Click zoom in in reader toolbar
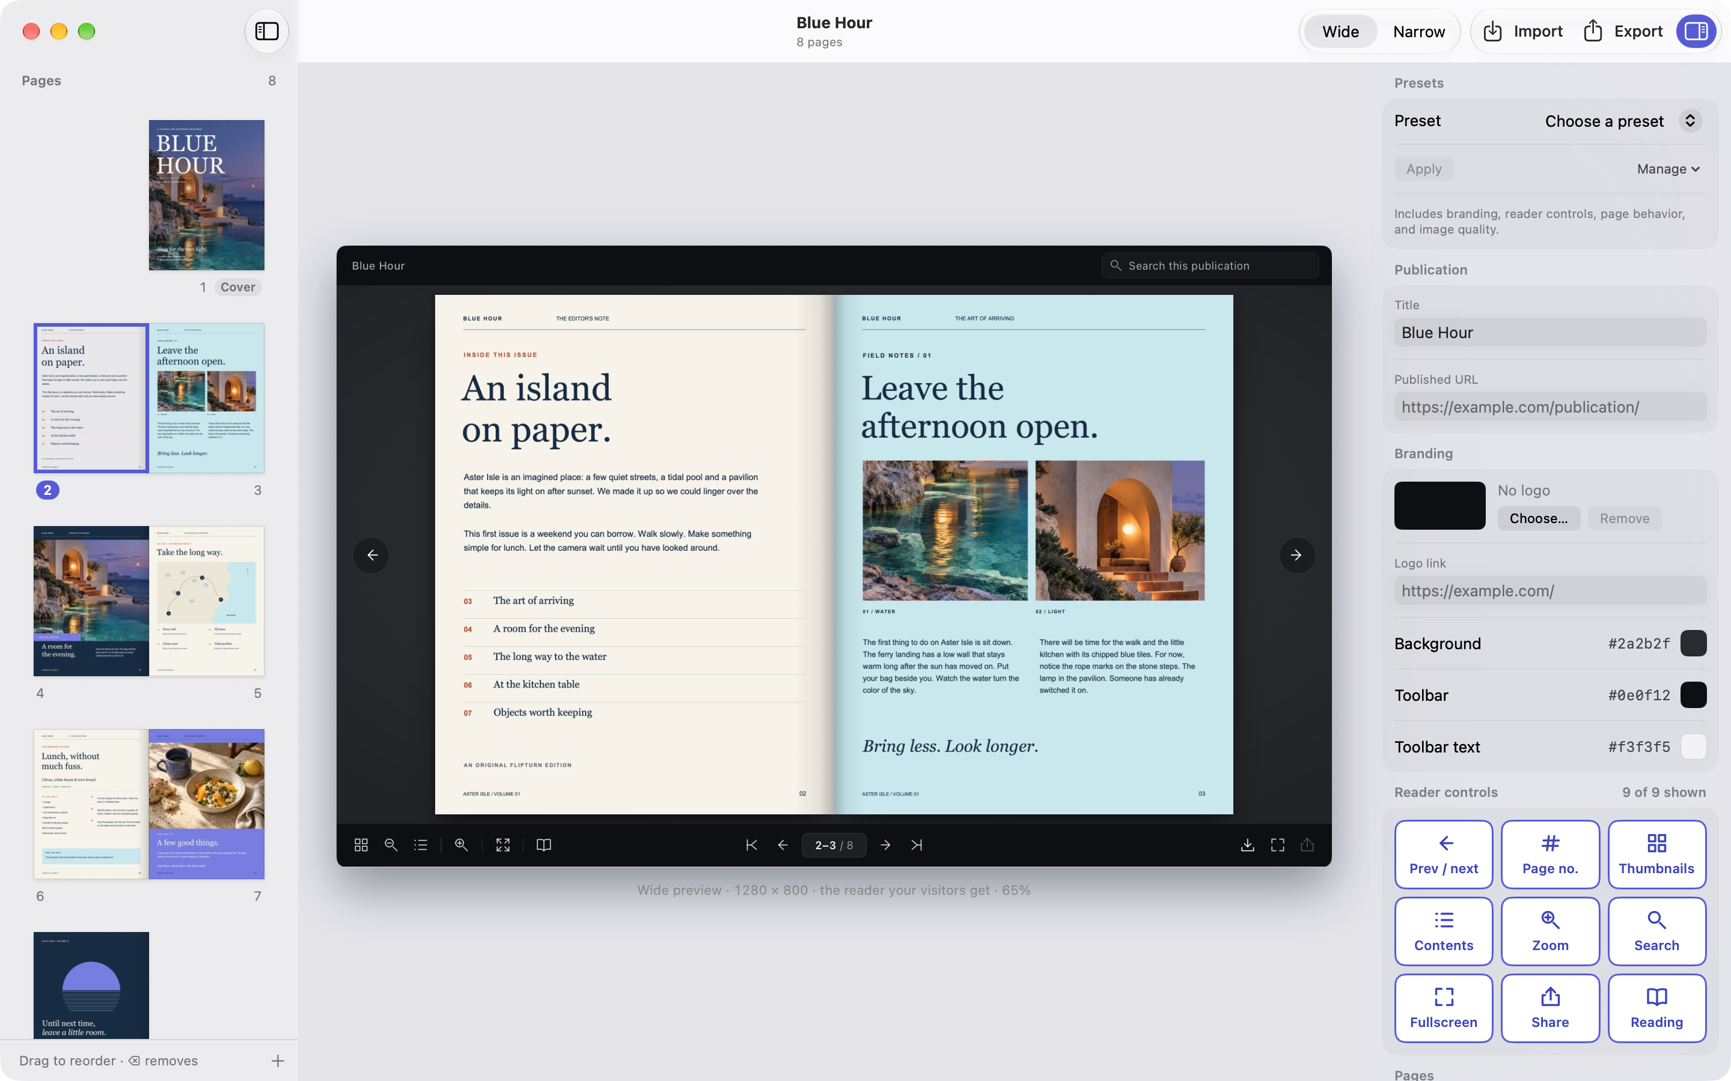Screen dimensions: 1731x1081 462,845
